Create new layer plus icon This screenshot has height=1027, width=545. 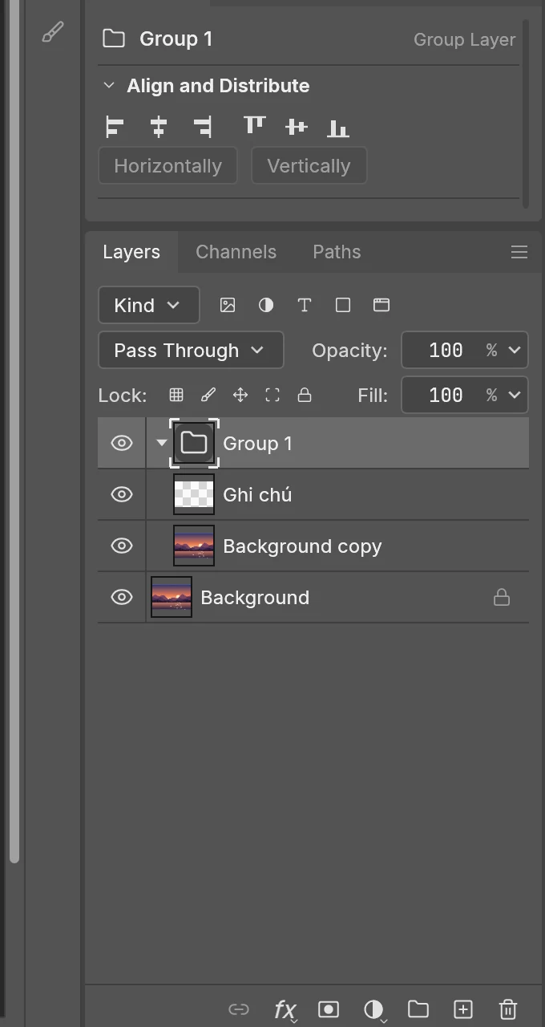[x=463, y=1009]
